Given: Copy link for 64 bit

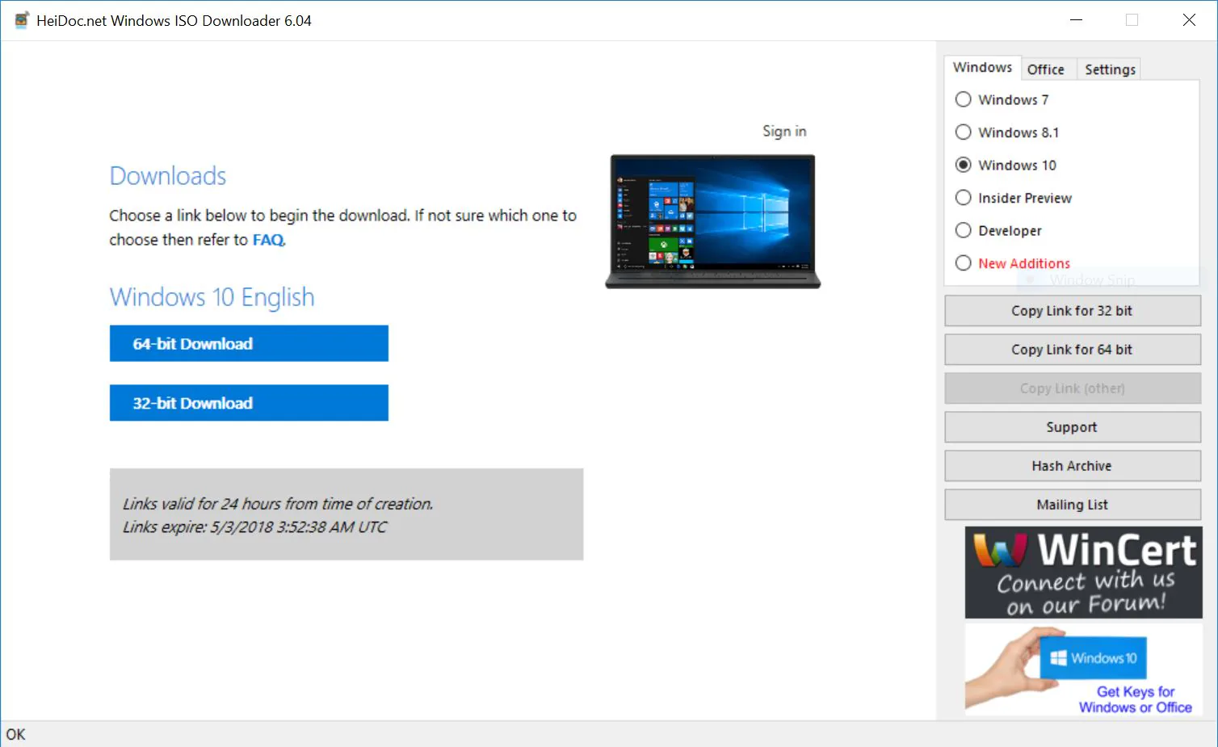Looking at the screenshot, I should point(1073,350).
